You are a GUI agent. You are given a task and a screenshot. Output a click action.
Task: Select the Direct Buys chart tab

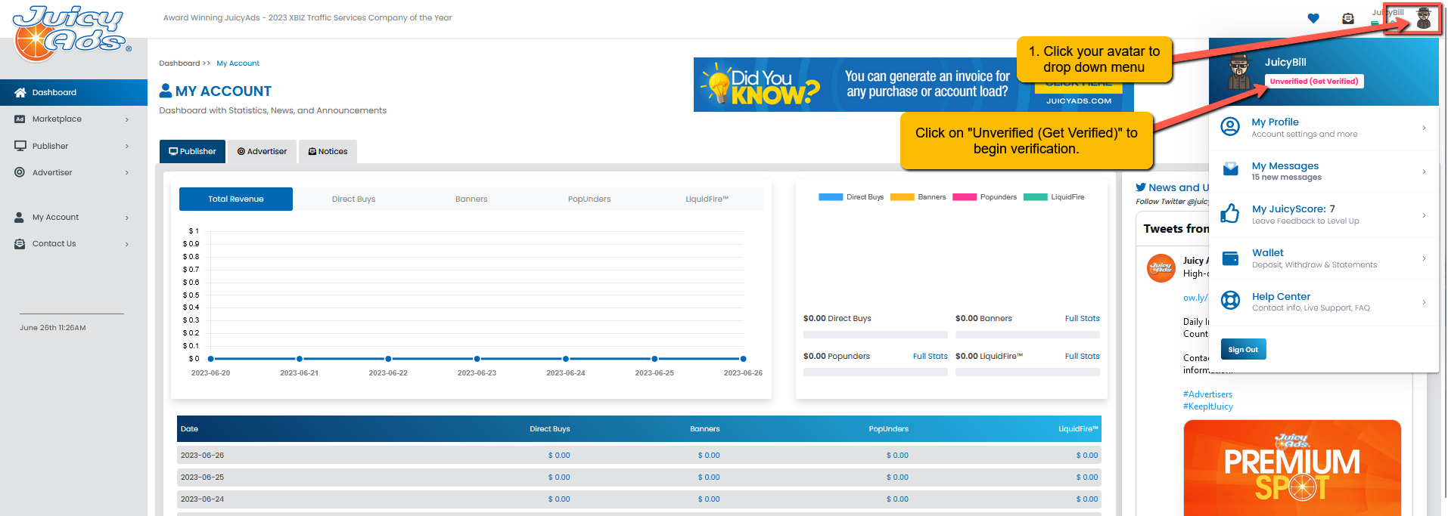point(353,199)
